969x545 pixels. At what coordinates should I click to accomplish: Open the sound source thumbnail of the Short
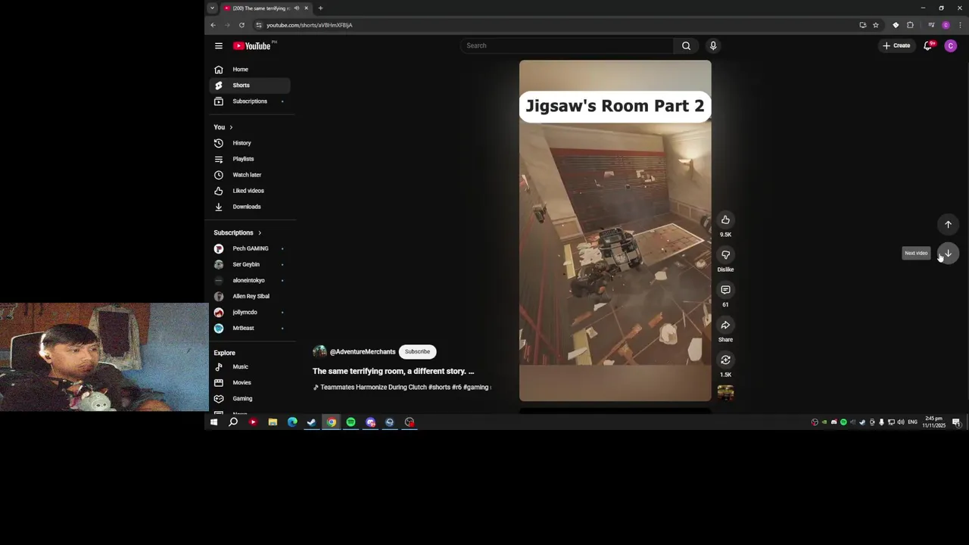click(x=725, y=393)
